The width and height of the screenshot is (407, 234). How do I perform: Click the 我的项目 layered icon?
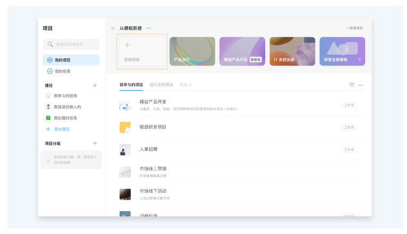click(49, 60)
